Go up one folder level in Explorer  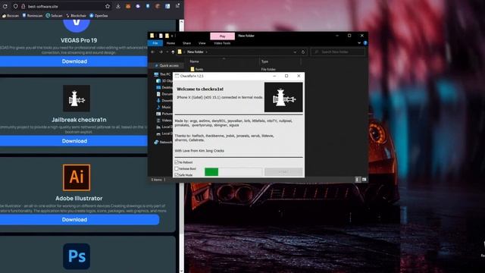173,52
